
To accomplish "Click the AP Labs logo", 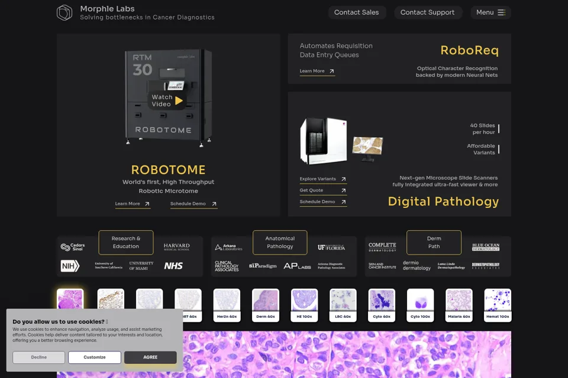I will (297, 266).
